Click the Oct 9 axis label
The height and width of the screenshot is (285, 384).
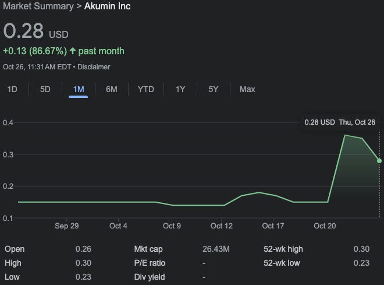coord(172,226)
